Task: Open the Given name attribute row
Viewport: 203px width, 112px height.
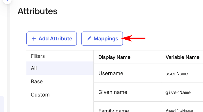Action: pyautogui.click(x=113, y=92)
